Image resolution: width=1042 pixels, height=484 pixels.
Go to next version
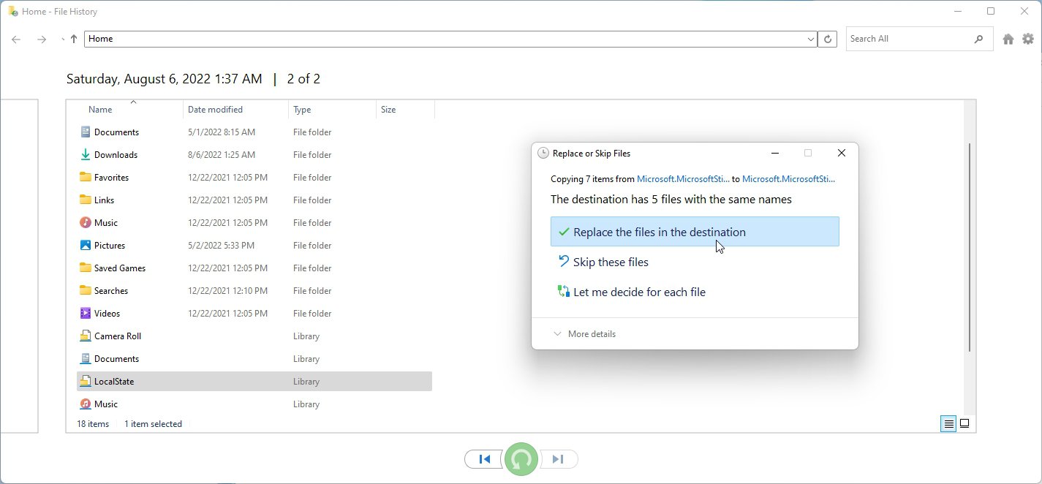[559, 459]
